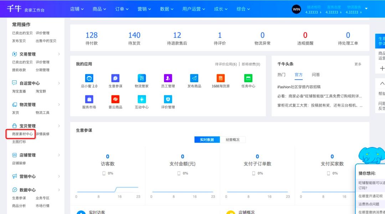Click 待评价应用(6) link
Screen dimensions: 385x214
coord(226,64)
